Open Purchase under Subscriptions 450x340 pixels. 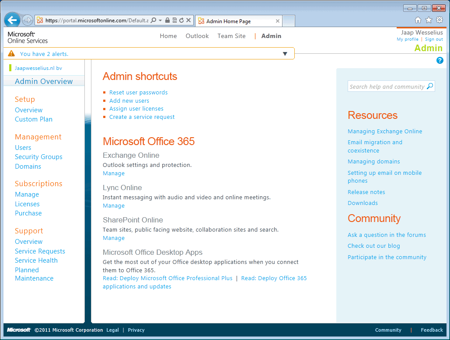point(28,213)
